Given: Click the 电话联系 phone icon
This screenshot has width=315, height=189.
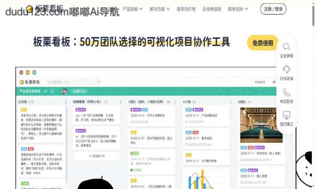Looking at the screenshot, I should (x=287, y=92).
